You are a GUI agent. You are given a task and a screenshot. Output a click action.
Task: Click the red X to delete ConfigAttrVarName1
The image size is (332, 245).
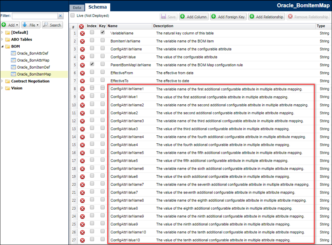pos(83,88)
